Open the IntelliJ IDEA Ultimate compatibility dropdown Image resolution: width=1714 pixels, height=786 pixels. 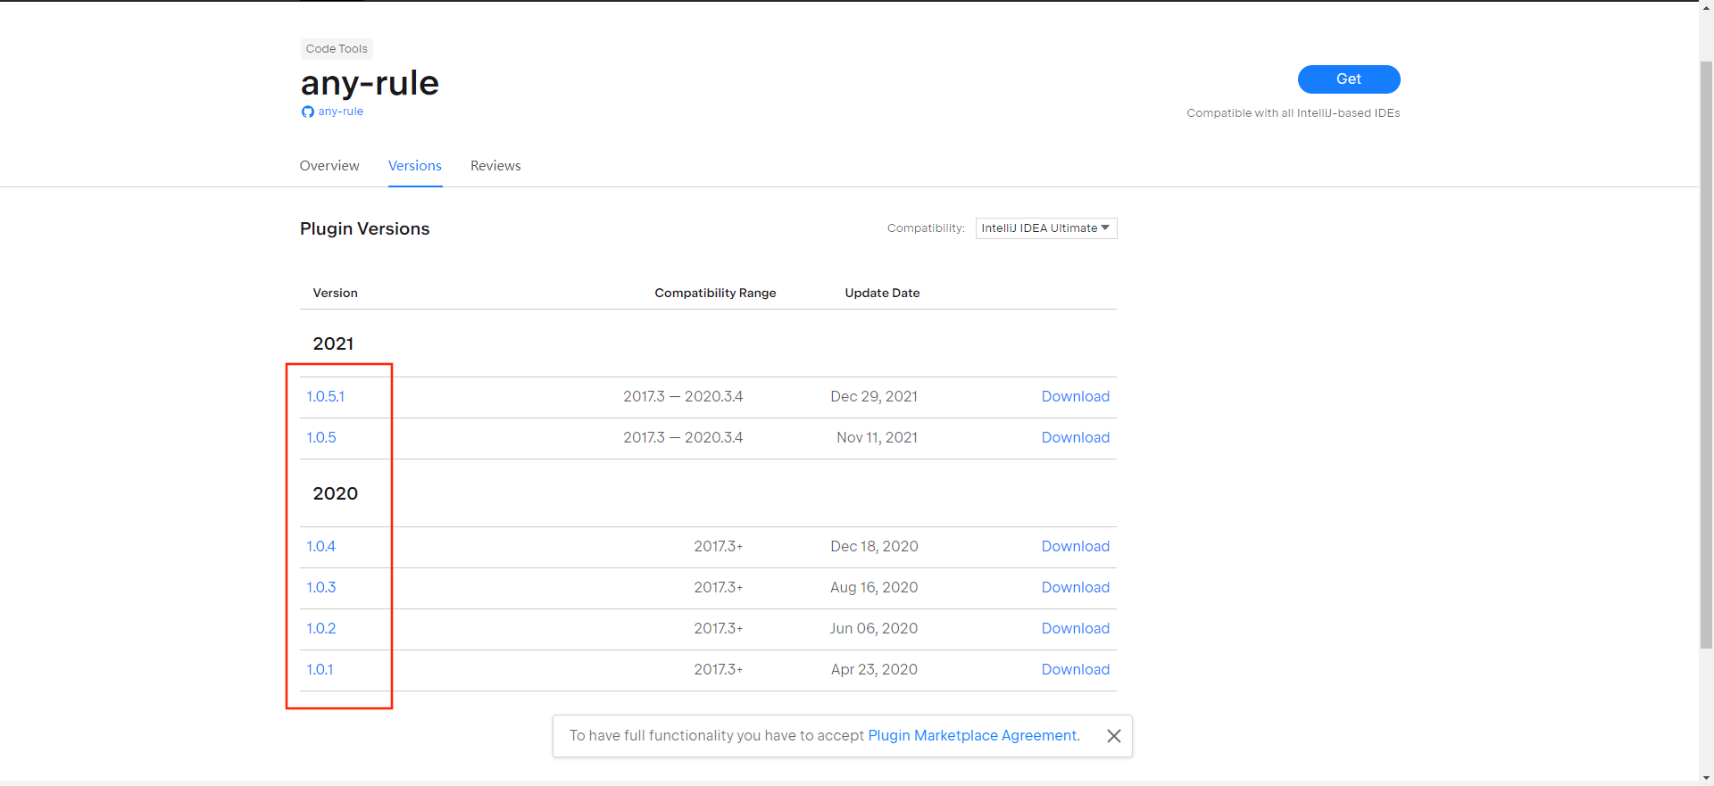[1045, 228]
